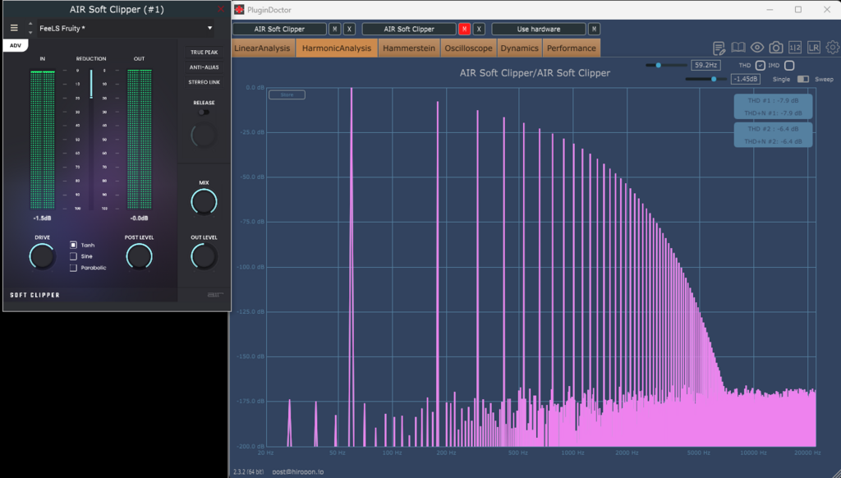Click the LR channel icon
Image resolution: width=841 pixels, height=478 pixels.
(x=814, y=47)
